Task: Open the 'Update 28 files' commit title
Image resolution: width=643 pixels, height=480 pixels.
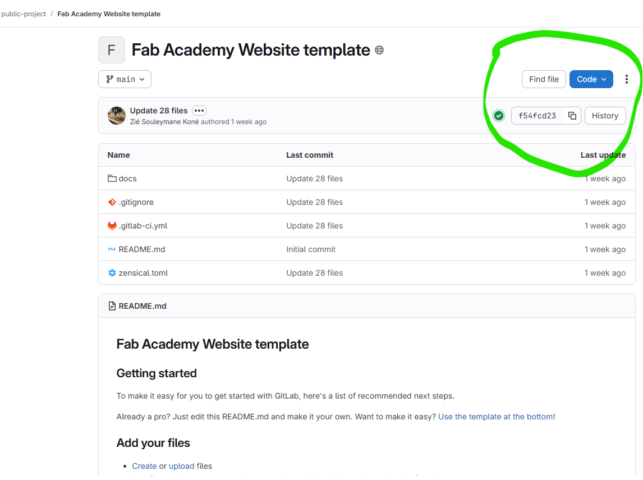Action: click(x=159, y=111)
